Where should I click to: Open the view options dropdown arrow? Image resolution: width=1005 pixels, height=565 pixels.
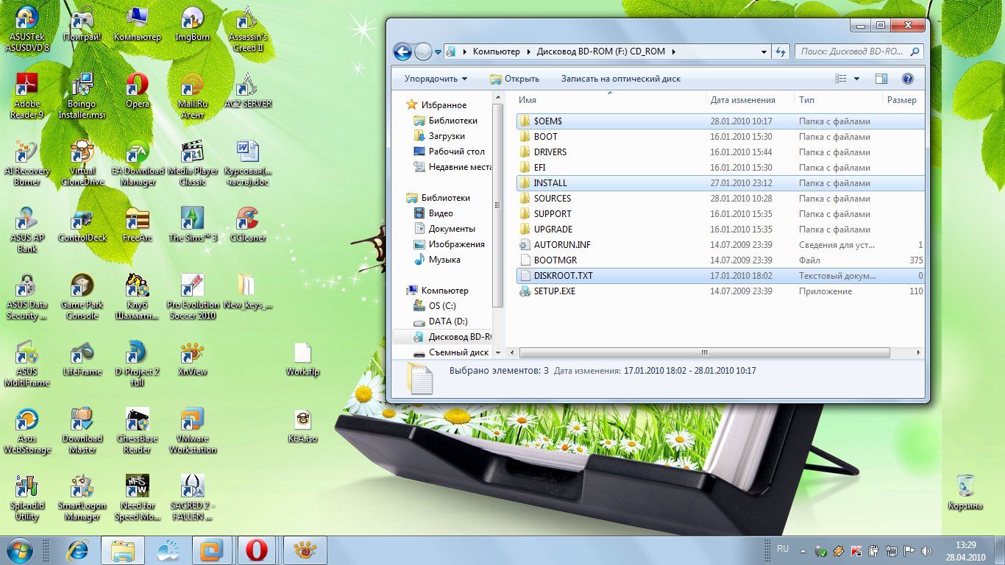point(856,79)
